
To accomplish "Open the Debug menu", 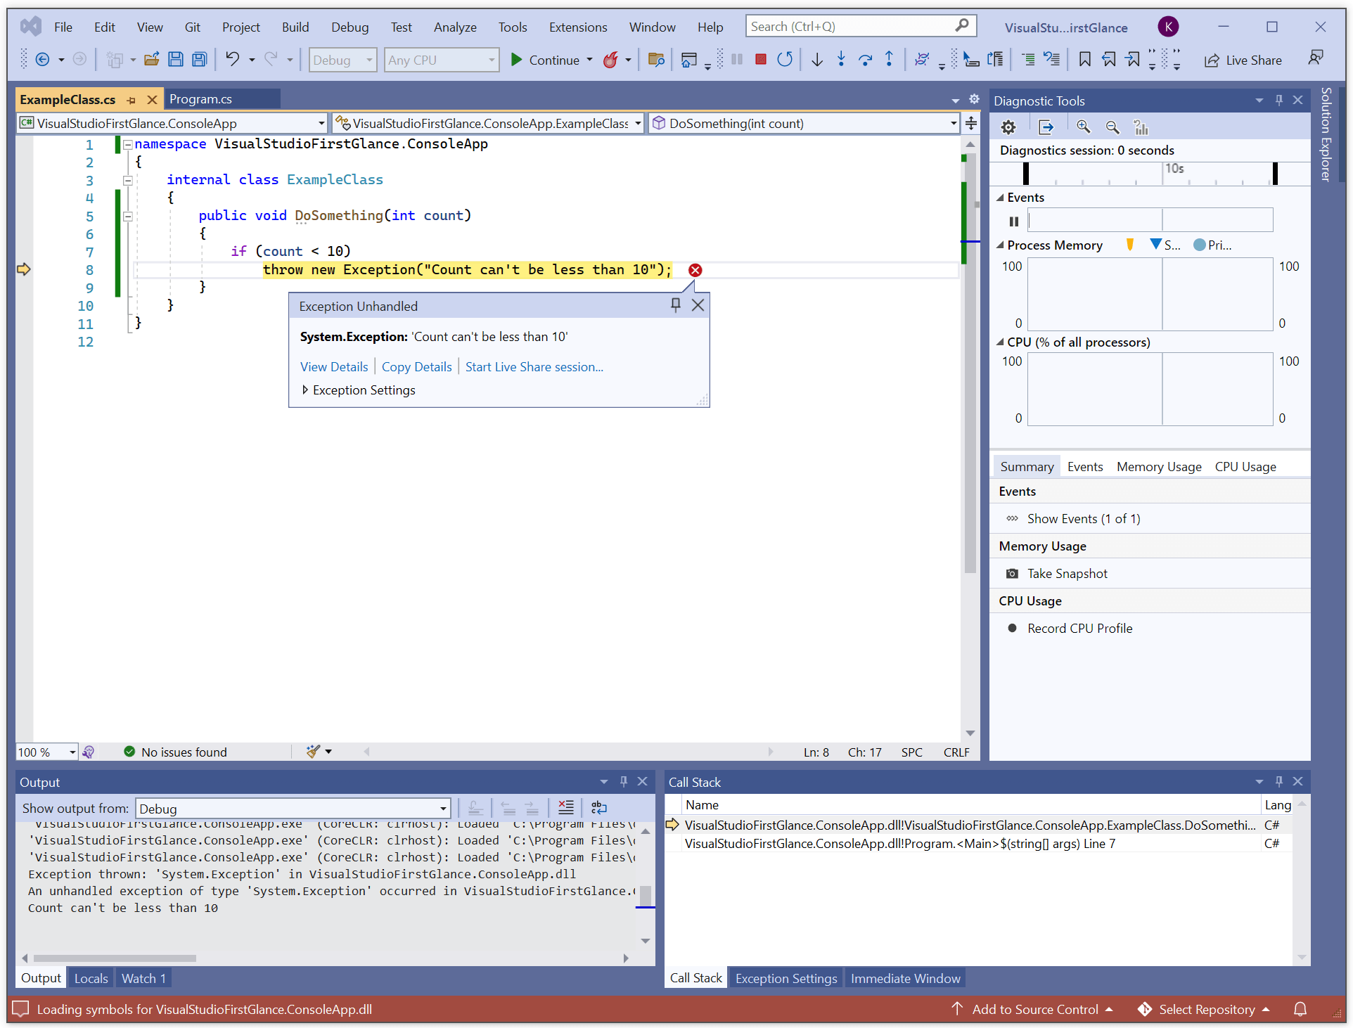I will (x=350, y=27).
